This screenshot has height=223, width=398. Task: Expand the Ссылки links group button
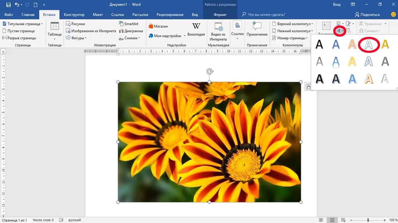click(237, 31)
